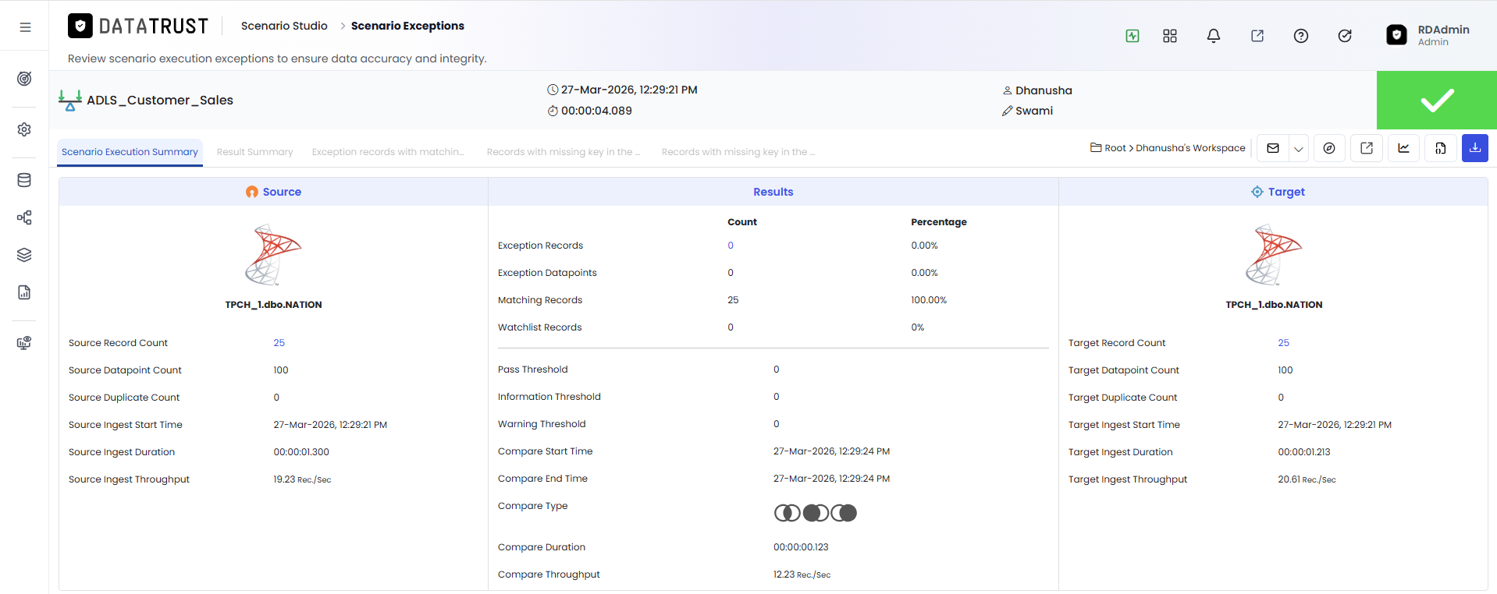Click the Watchlist Records count 0
Screen dimensions: 1497x594
(x=731, y=327)
